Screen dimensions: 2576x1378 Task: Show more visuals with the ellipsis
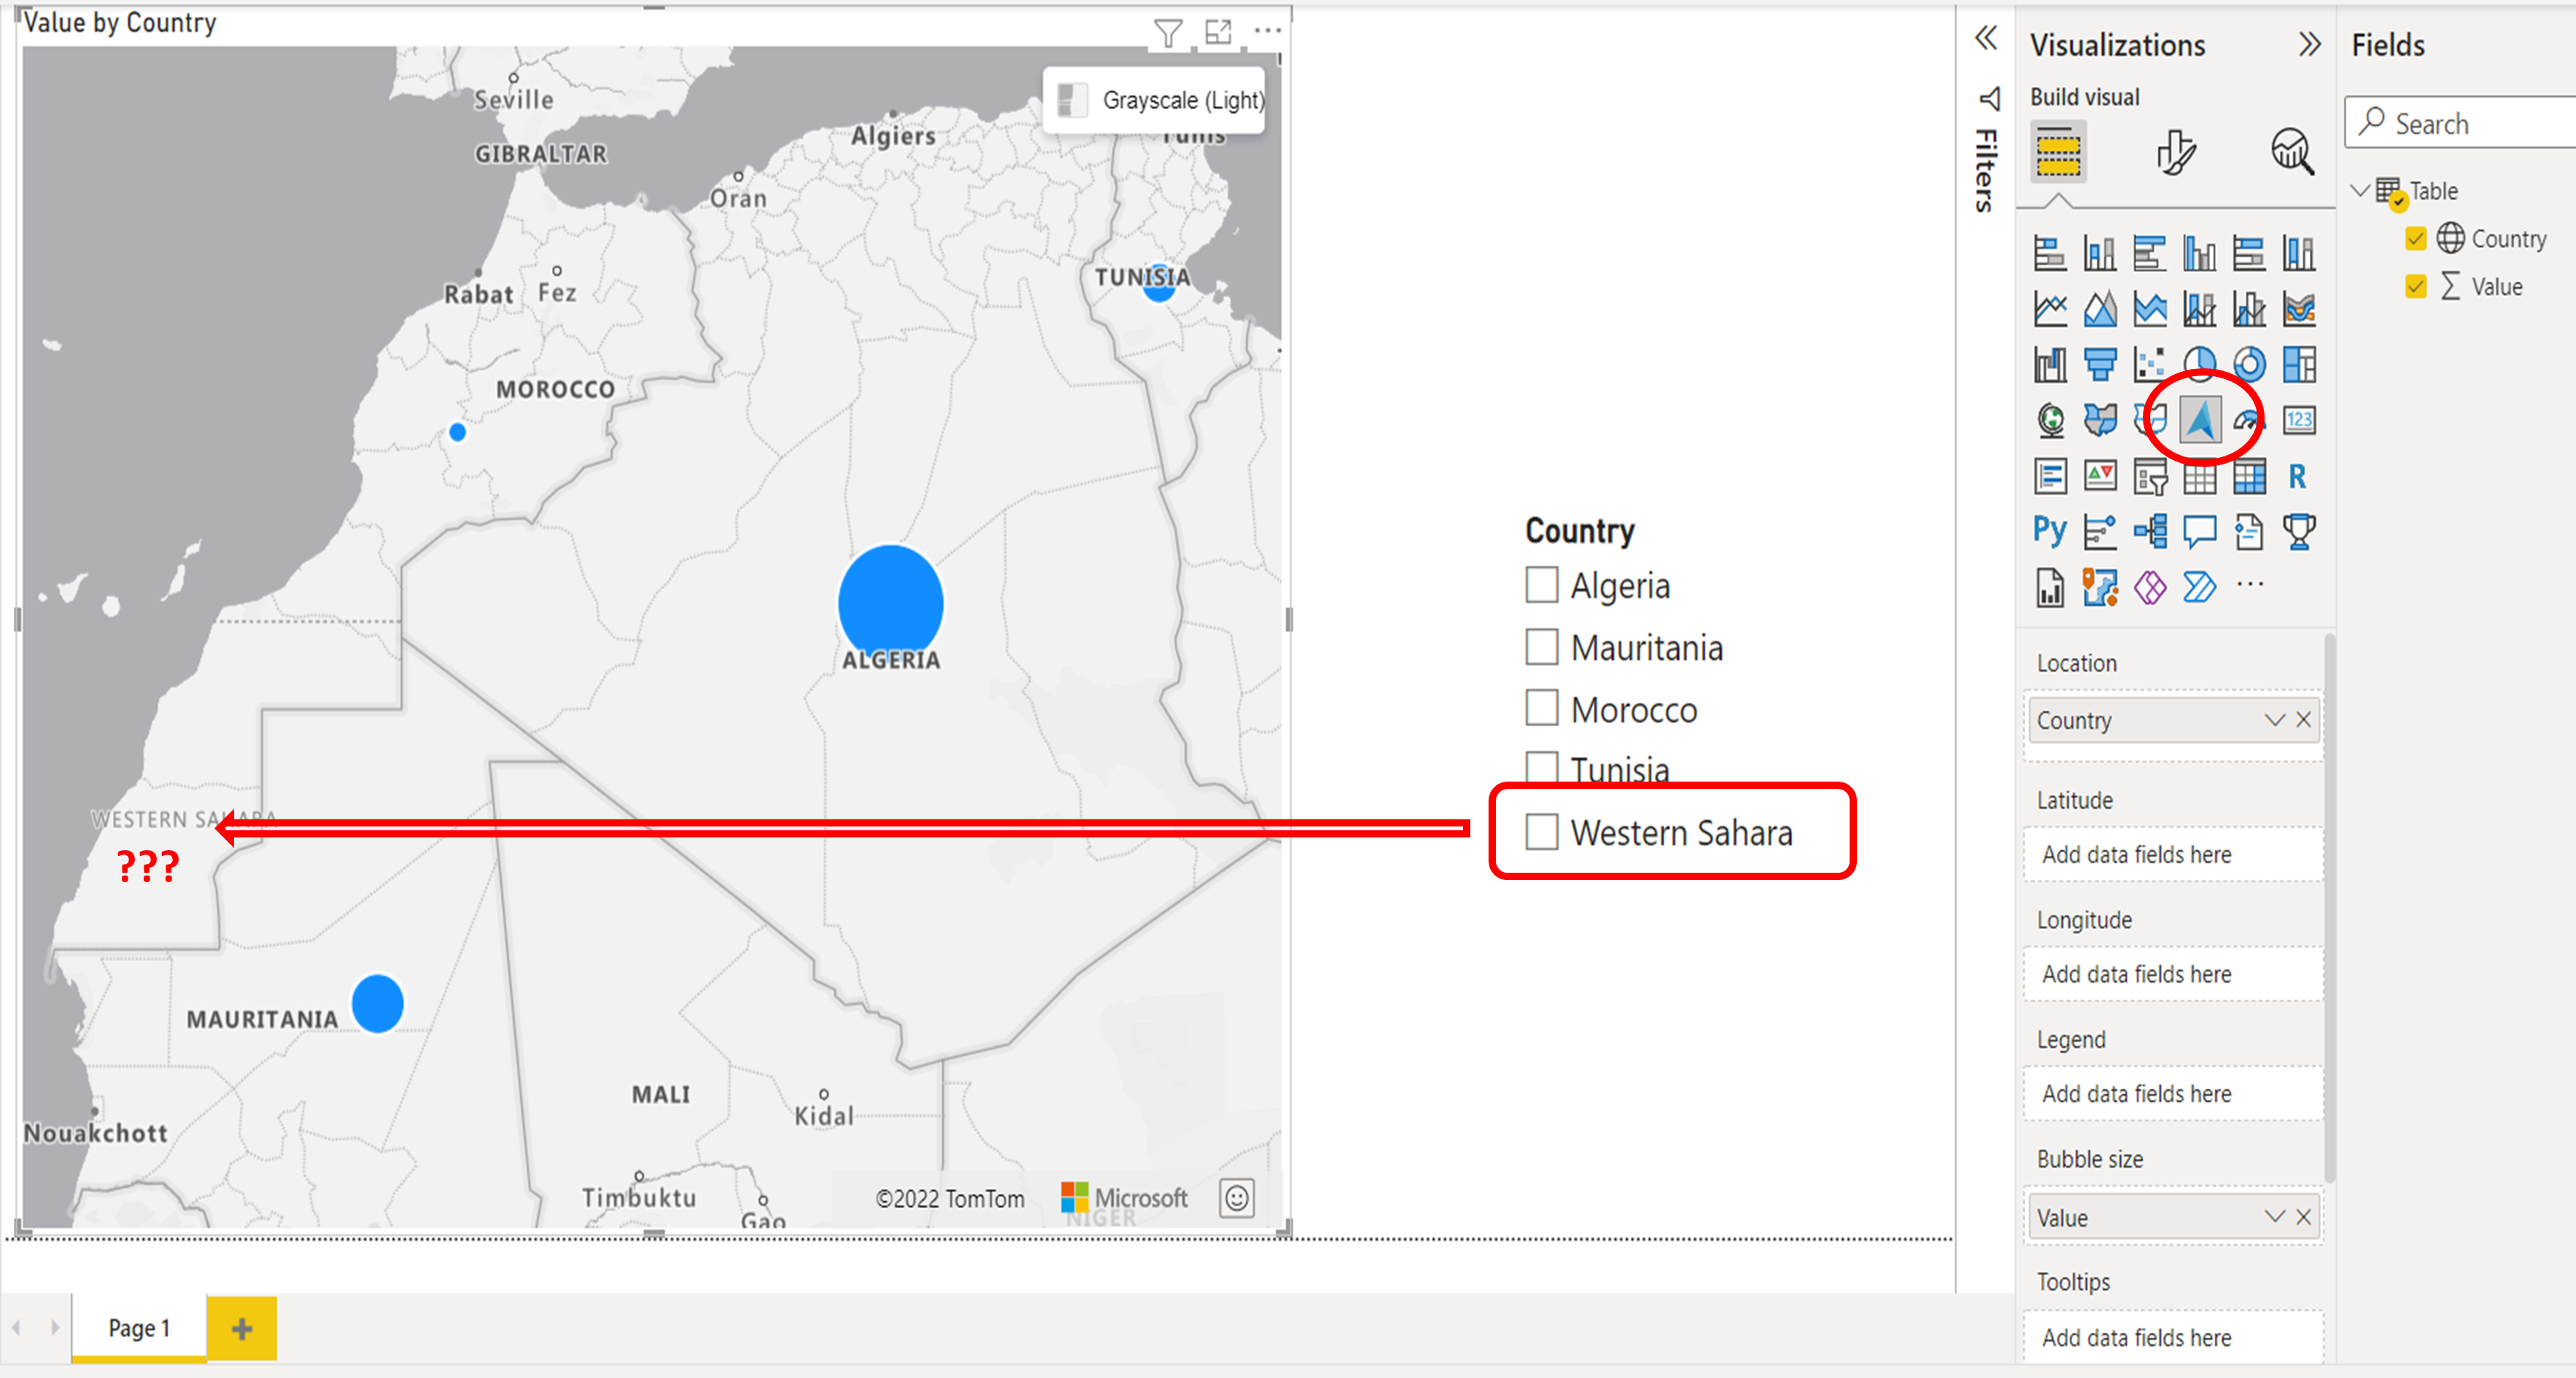pos(2250,584)
